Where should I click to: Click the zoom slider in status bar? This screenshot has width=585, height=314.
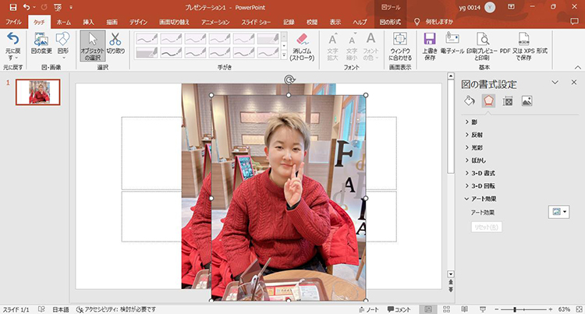pos(519,309)
